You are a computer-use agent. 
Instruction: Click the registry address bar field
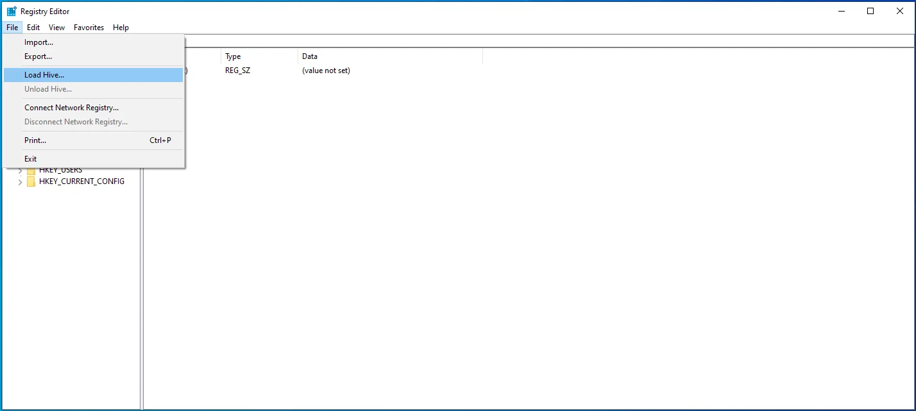[549, 41]
